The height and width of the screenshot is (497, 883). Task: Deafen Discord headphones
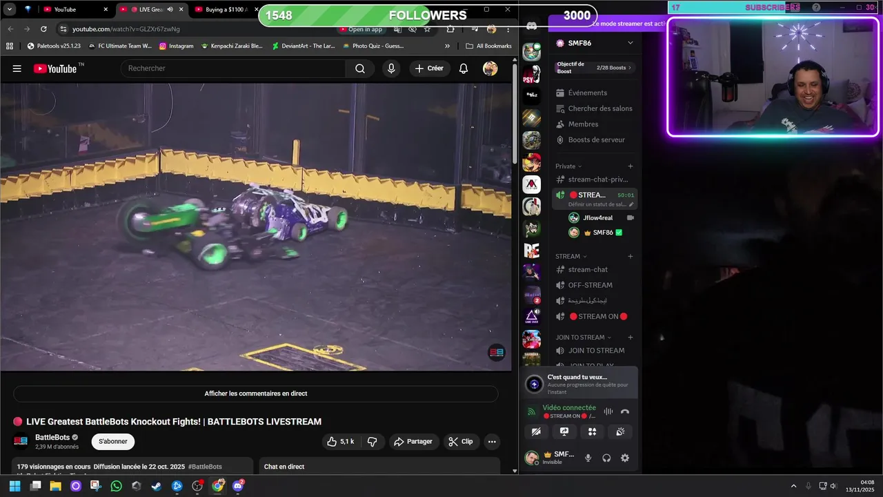pos(606,458)
